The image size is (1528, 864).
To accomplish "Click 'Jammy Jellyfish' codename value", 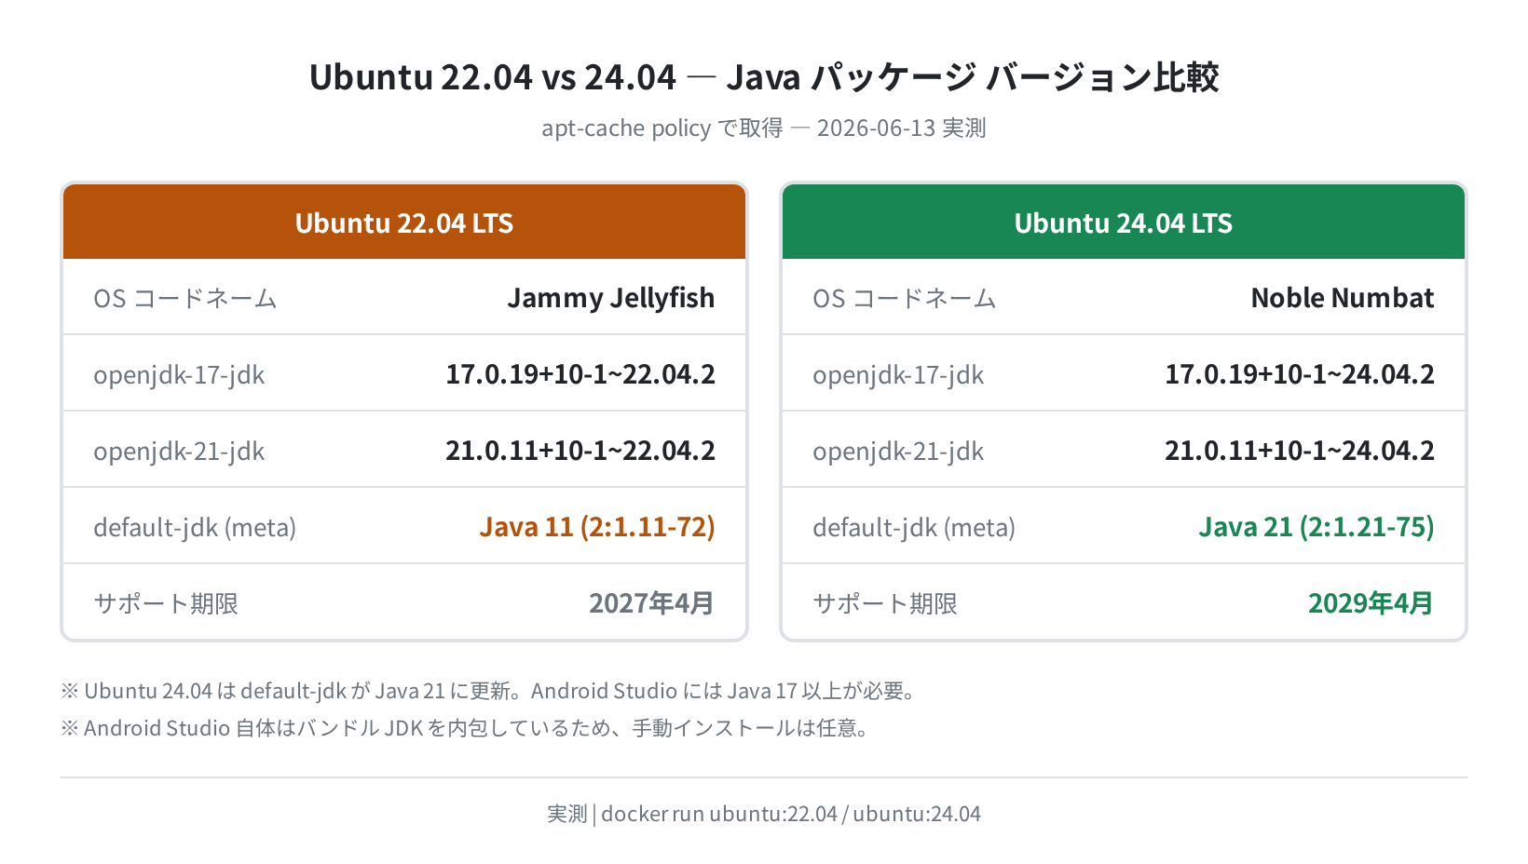I will (x=611, y=298).
